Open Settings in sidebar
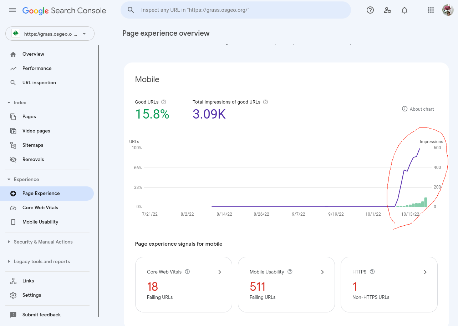Viewport: 458px width, 326px height. point(32,295)
